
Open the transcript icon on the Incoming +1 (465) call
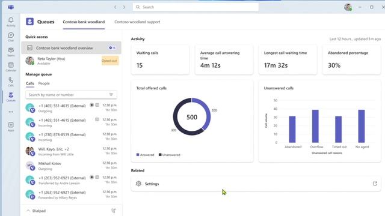coord(97,119)
